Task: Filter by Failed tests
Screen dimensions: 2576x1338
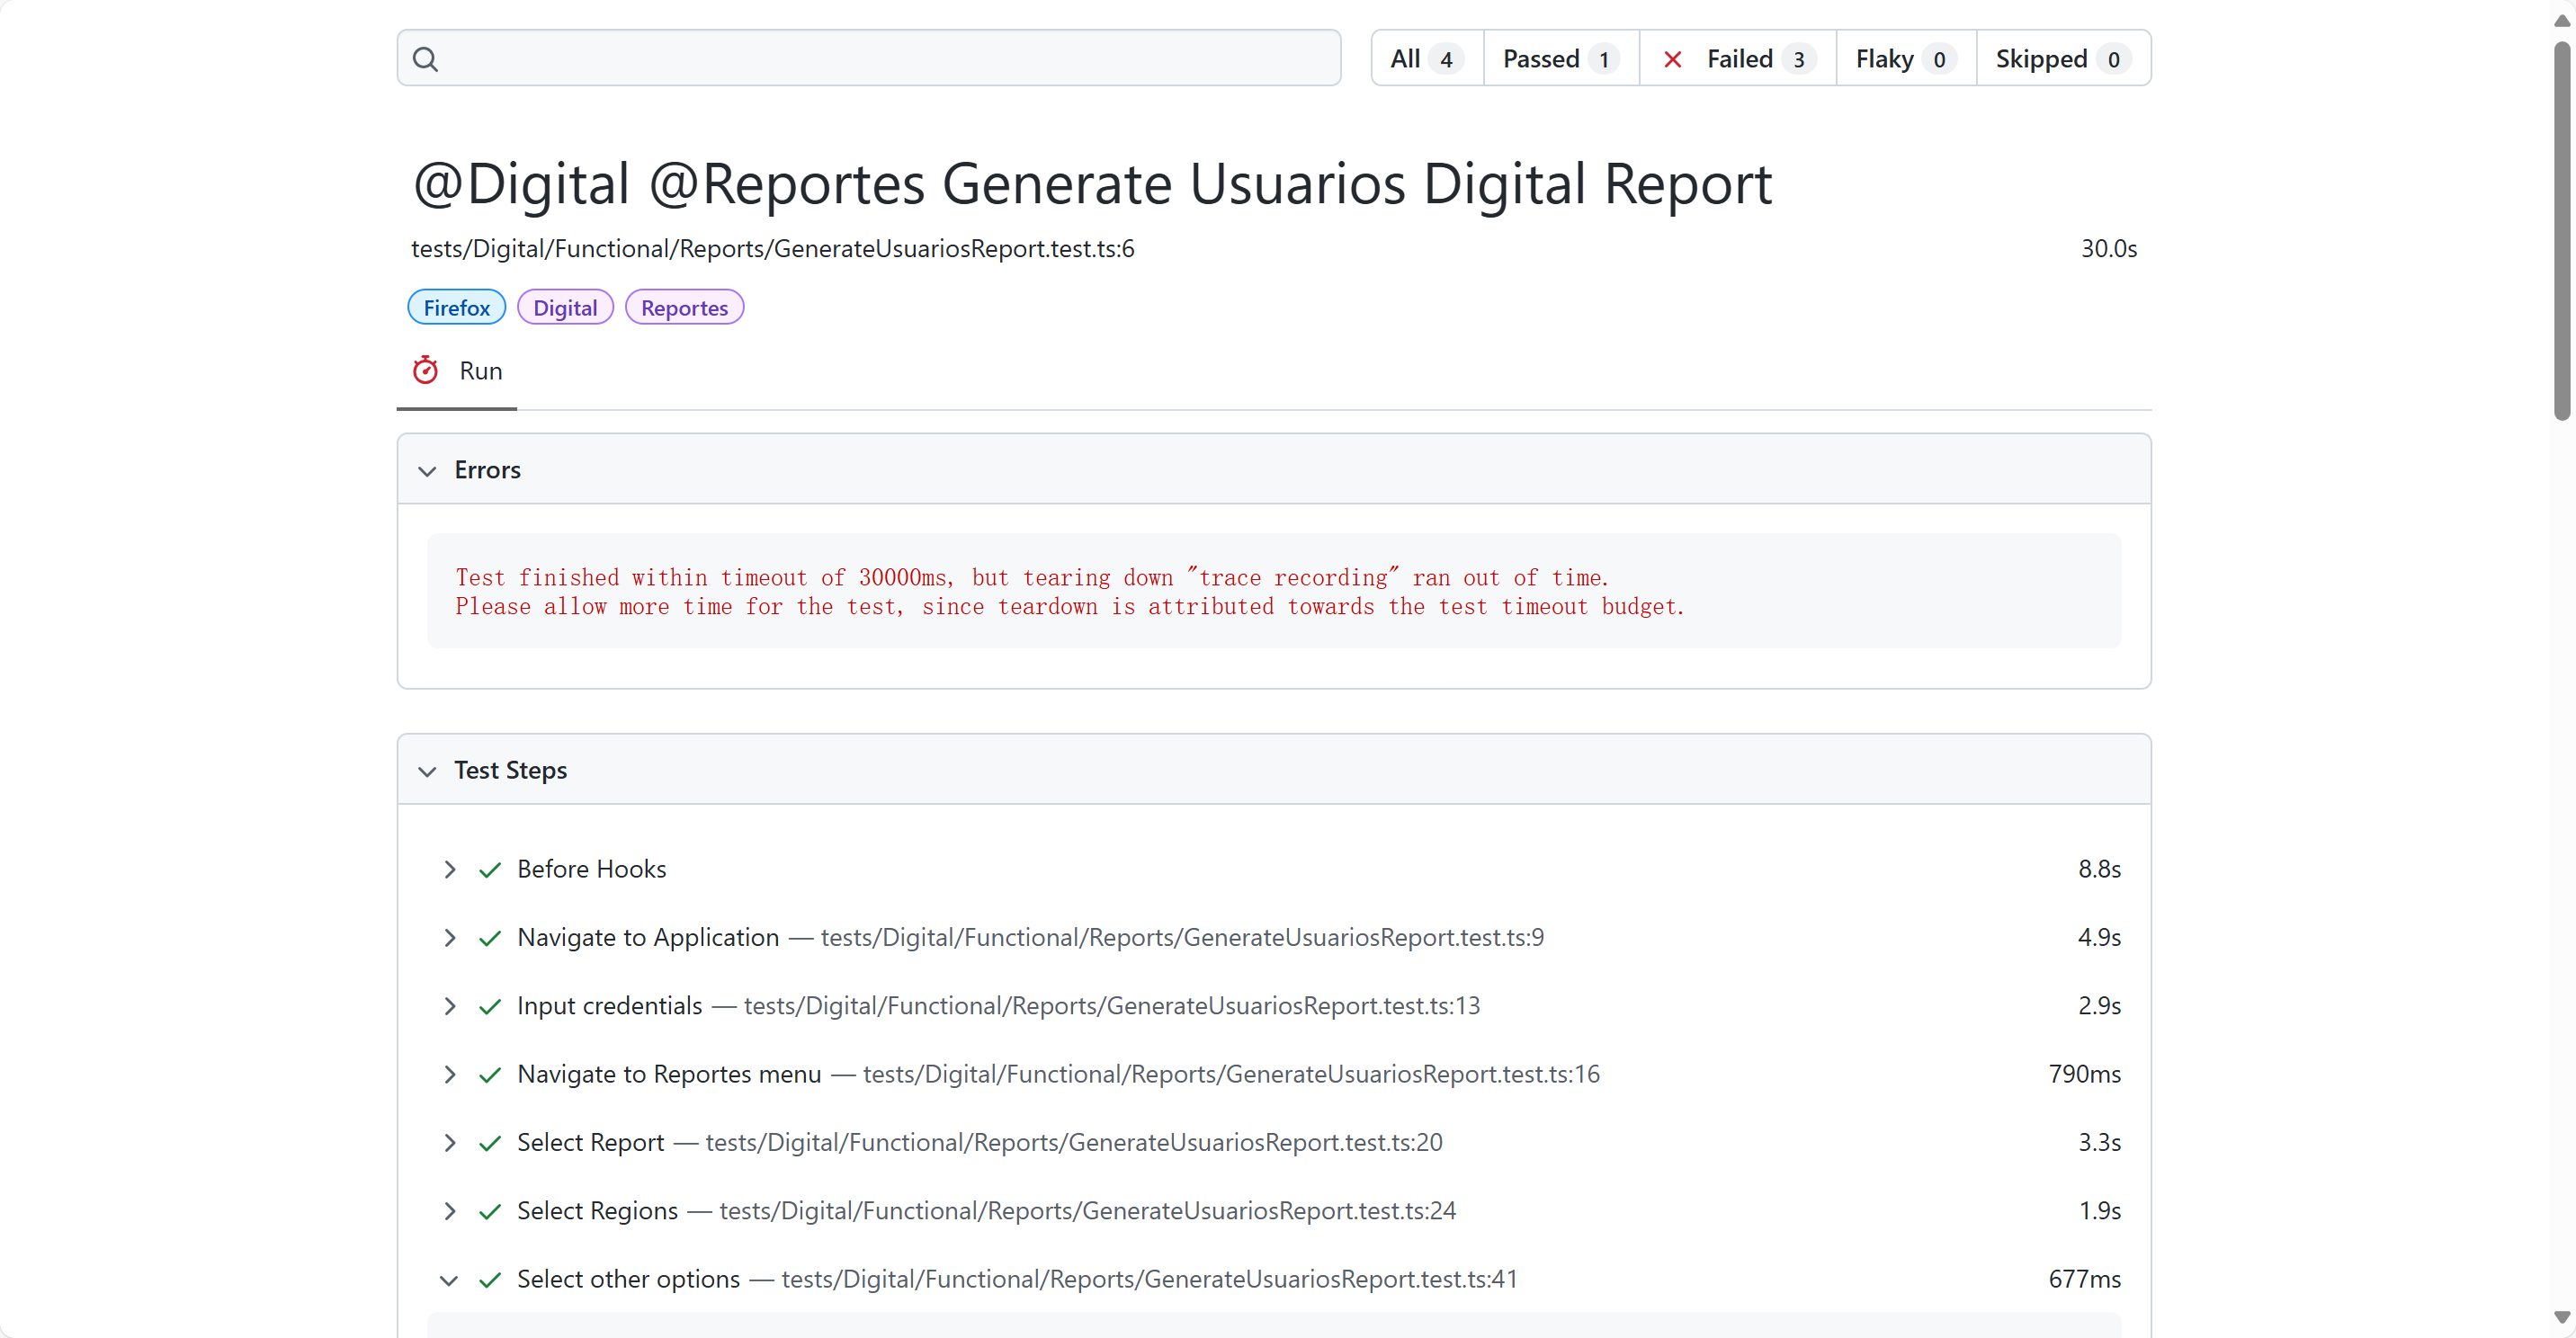Action: [x=1738, y=59]
